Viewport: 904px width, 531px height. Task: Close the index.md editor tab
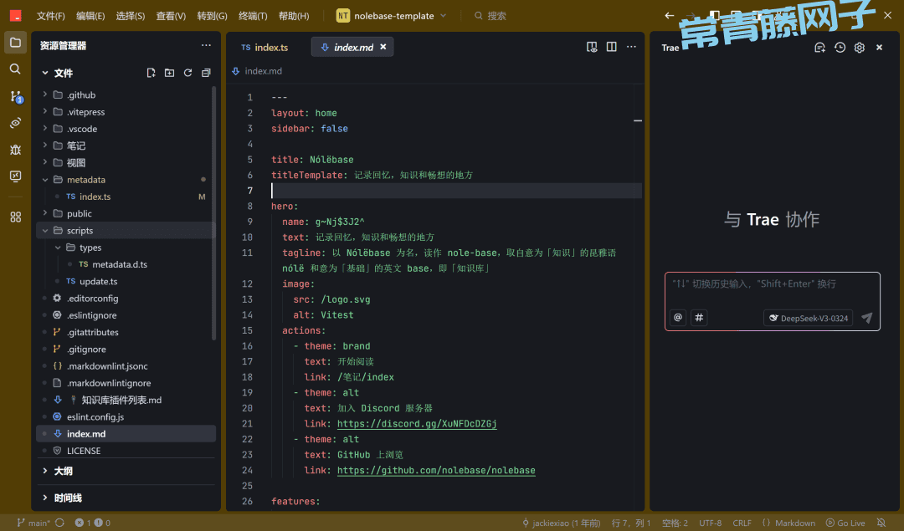[x=383, y=47]
